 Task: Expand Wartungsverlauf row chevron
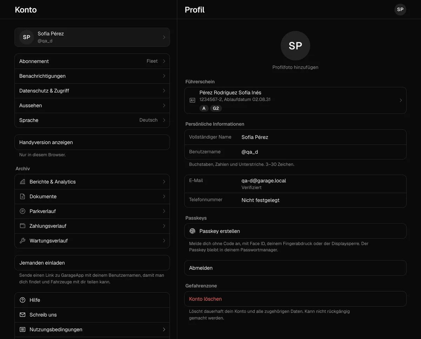pos(164,241)
